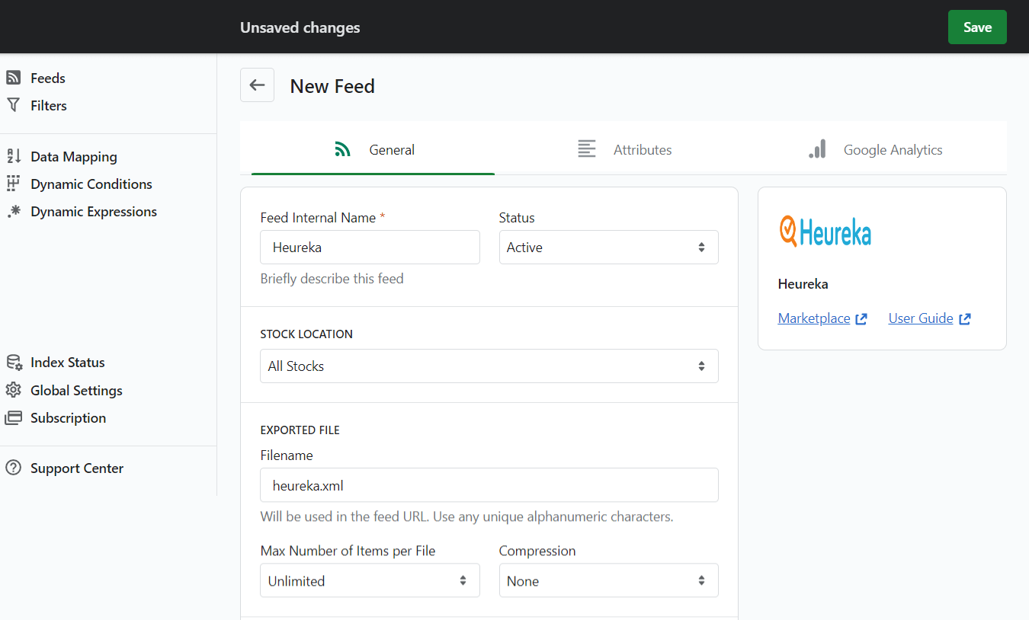Open Data Mapping in the sidebar
Viewport: 1029px width, 620px height.
74,156
